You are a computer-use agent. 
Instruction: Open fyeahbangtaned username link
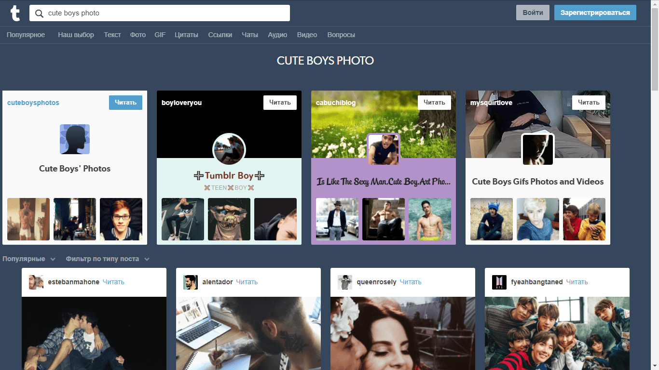(x=537, y=282)
